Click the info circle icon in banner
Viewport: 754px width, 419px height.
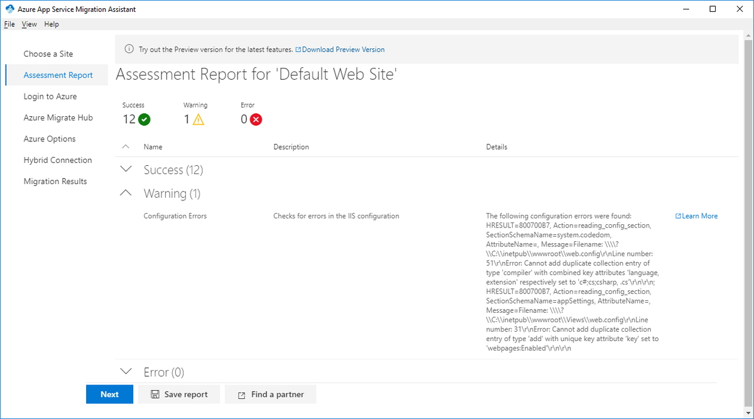[129, 49]
